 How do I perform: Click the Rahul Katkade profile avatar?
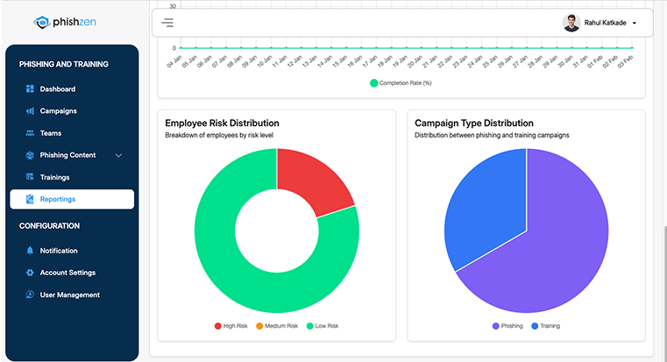coord(571,23)
